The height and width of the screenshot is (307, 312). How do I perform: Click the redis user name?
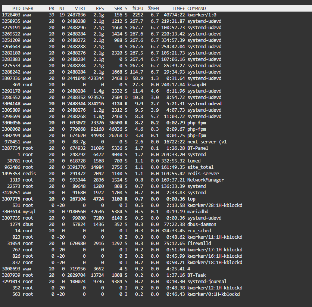pos(29,174)
